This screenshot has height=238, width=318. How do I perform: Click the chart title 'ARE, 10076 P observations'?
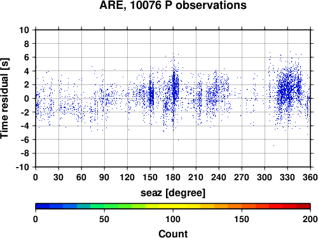(x=173, y=5)
